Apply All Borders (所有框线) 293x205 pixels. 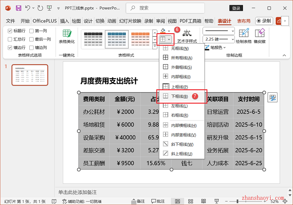point(182,58)
